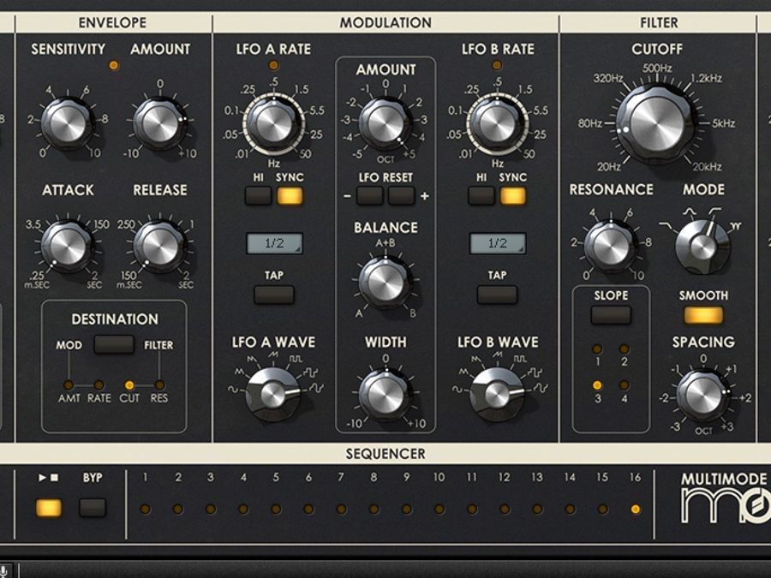Click the LFO B Rate knob
The image size is (771, 578).
pyautogui.click(x=497, y=122)
